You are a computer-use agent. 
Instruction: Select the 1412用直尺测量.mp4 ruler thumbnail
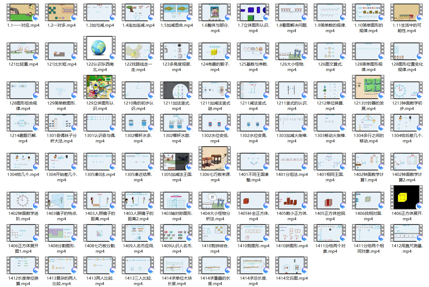[406, 233]
